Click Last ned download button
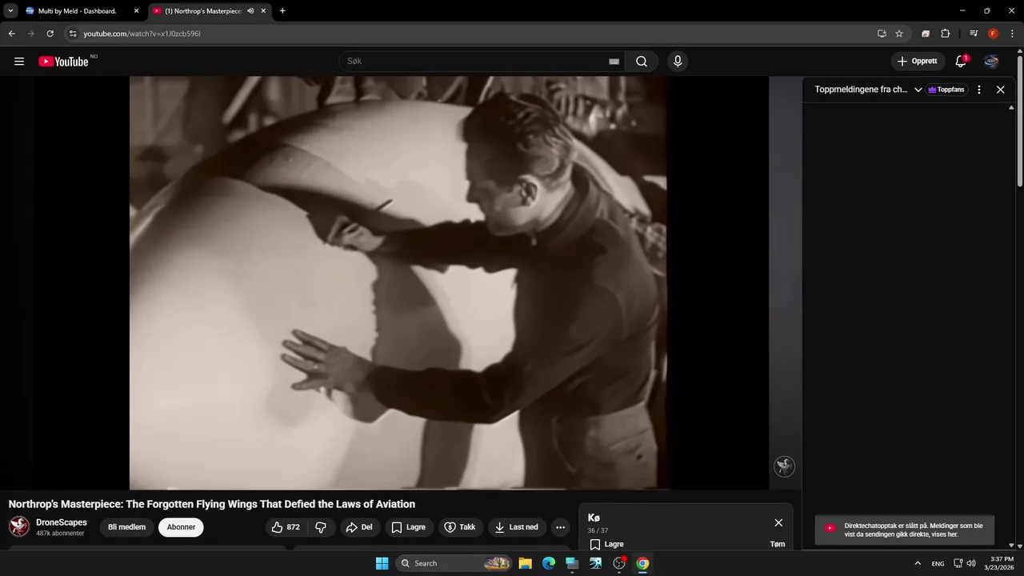 517,527
